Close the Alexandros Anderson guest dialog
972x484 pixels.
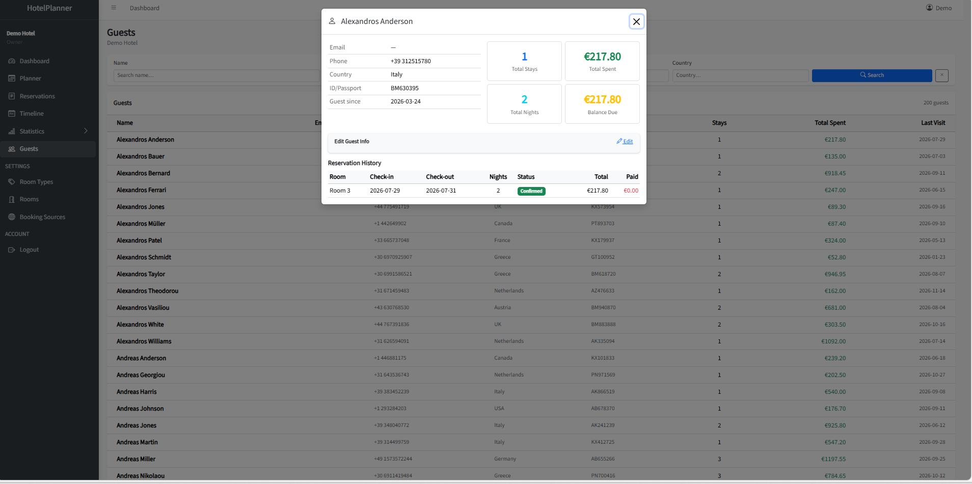[636, 21]
